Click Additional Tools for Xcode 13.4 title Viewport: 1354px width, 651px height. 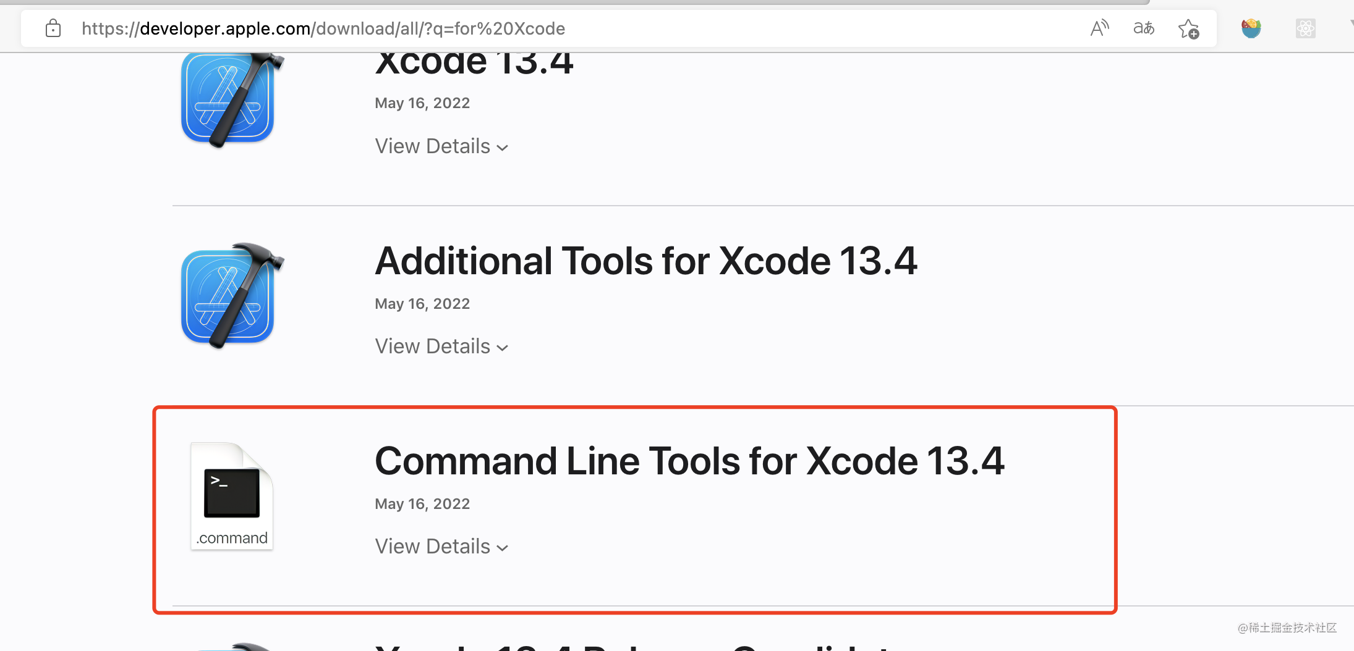click(646, 261)
